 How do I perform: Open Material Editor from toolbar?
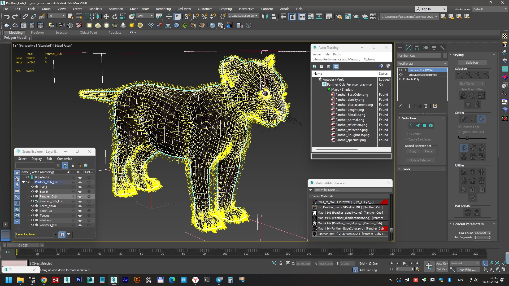[x=329, y=17]
